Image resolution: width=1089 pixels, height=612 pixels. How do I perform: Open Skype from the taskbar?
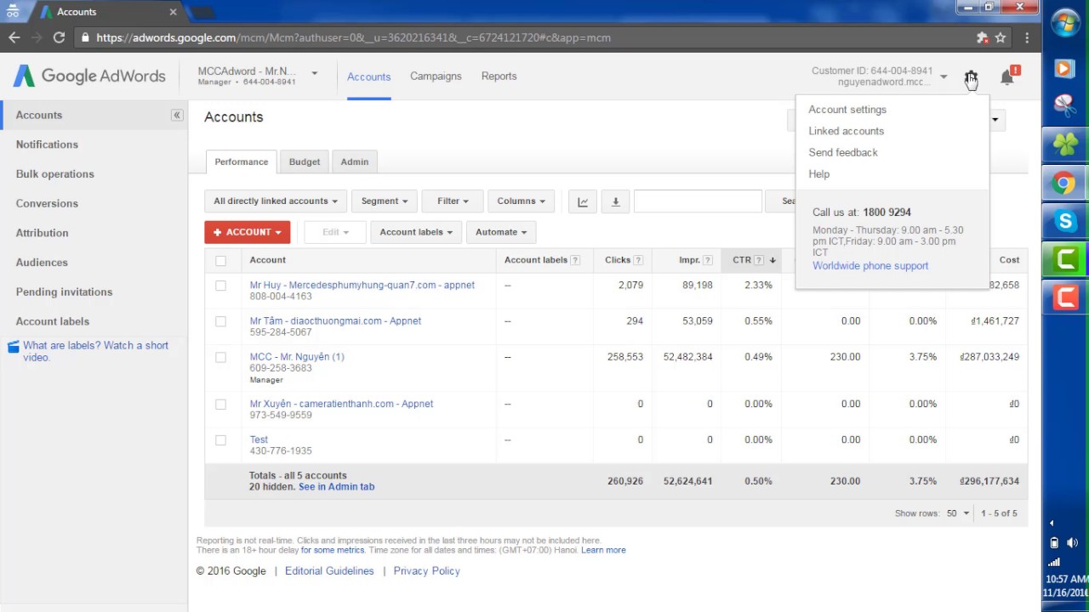pos(1065,221)
